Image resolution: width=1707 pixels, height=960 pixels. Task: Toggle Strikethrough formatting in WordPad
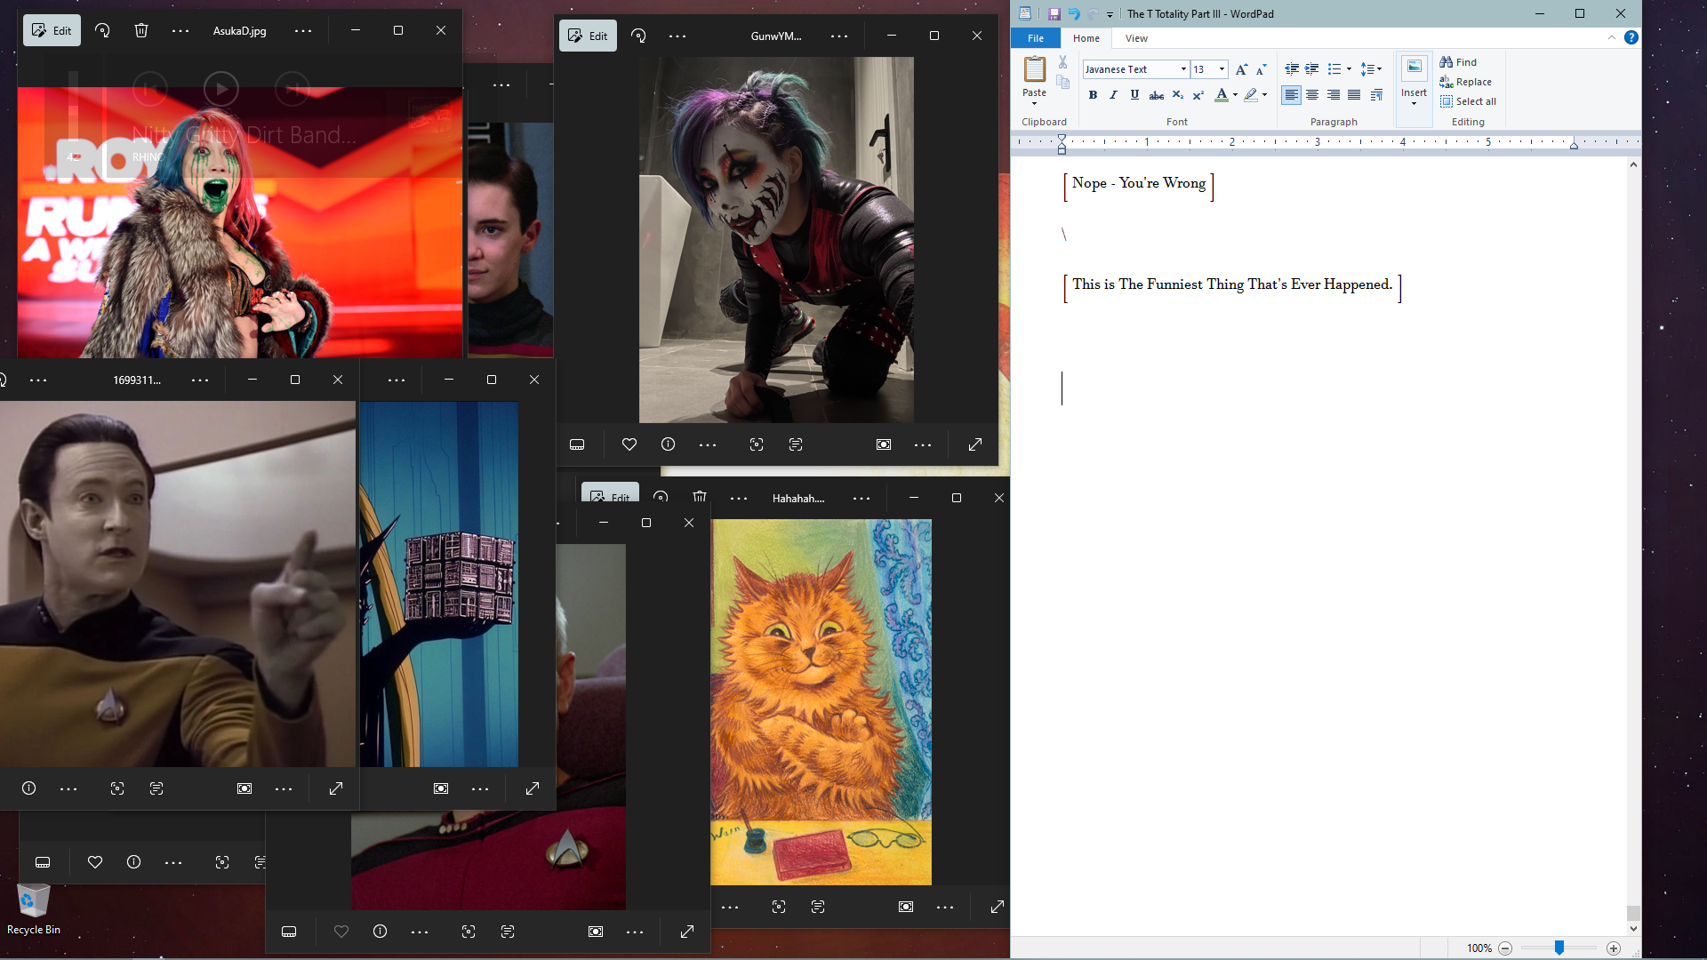coord(1156,95)
